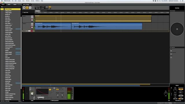Switch to the Events browser tab
This screenshot has height=104, width=185.
pos(3,5)
